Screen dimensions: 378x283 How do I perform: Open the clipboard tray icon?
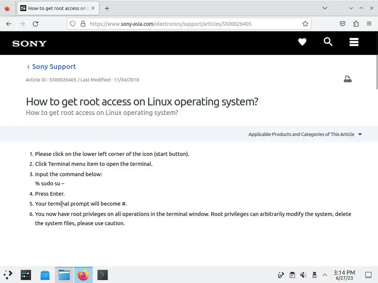coord(292,275)
